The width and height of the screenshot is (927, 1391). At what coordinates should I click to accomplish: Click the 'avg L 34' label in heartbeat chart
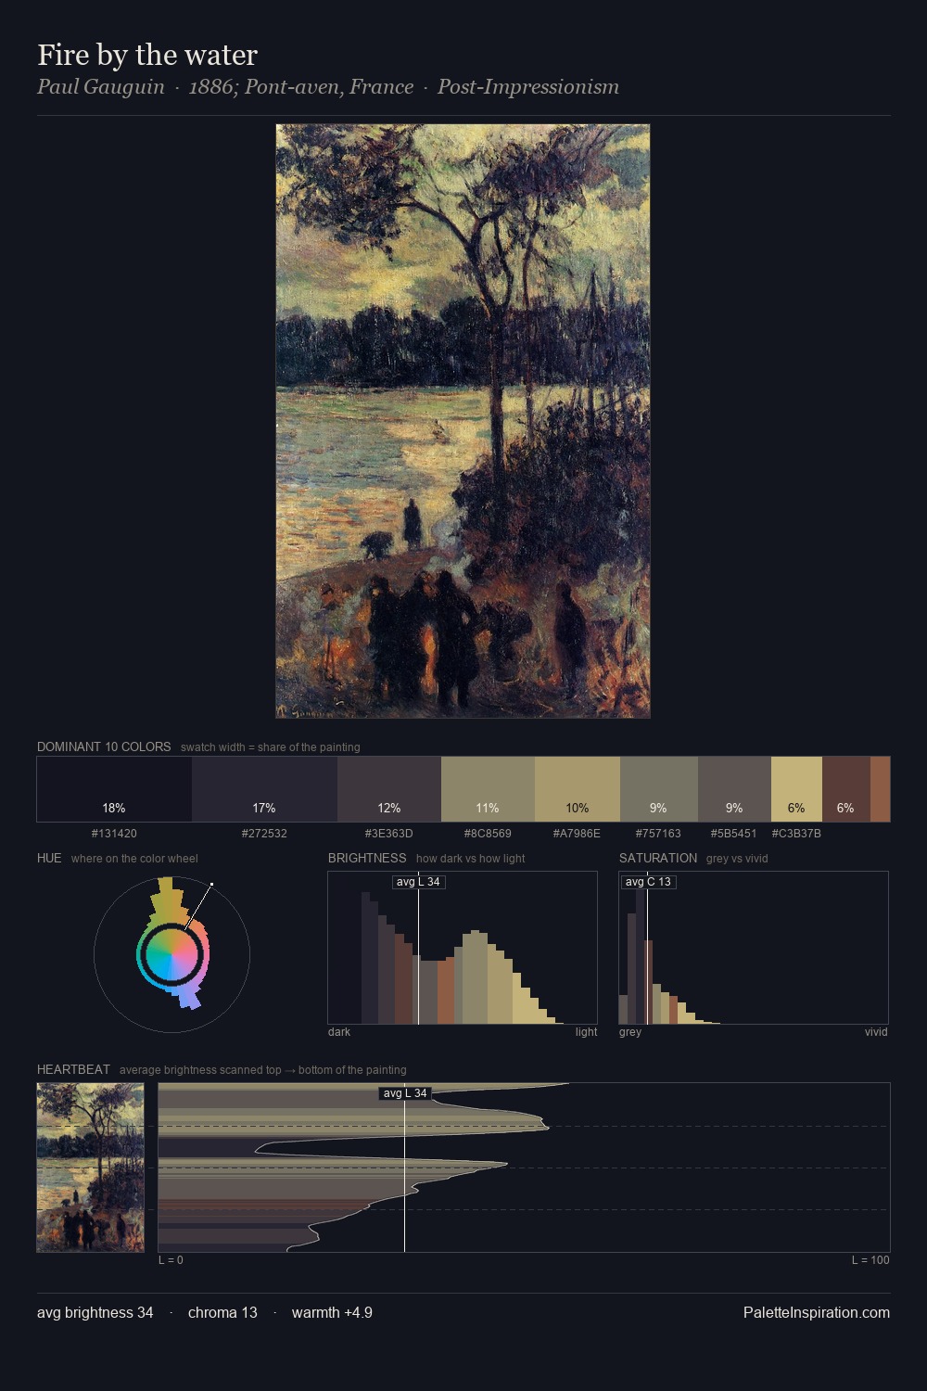pos(405,1093)
